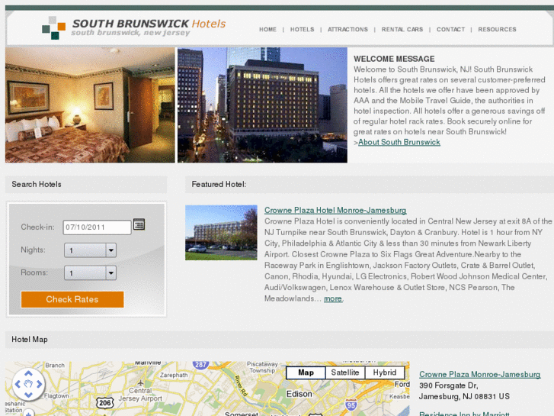Click the Search Hotels heading

click(x=37, y=185)
